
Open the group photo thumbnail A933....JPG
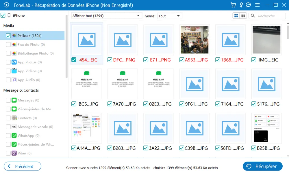(x=194, y=40)
